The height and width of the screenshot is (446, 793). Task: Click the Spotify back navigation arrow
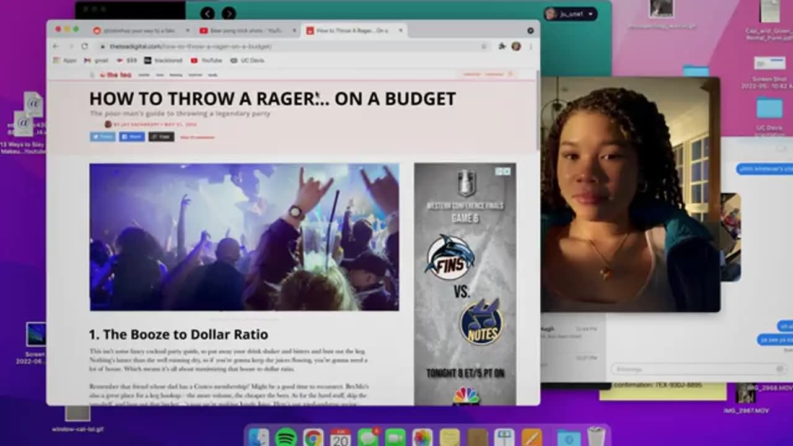(208, 14)
